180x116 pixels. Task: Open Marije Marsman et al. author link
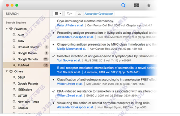pos(71,49)
